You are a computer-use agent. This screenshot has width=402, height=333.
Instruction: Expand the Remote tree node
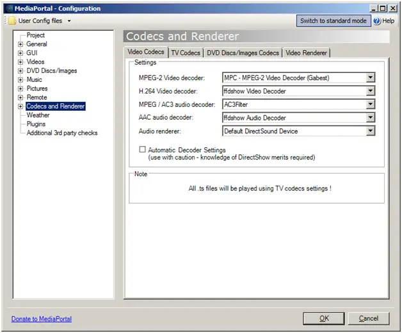click(x=20, y=98)
